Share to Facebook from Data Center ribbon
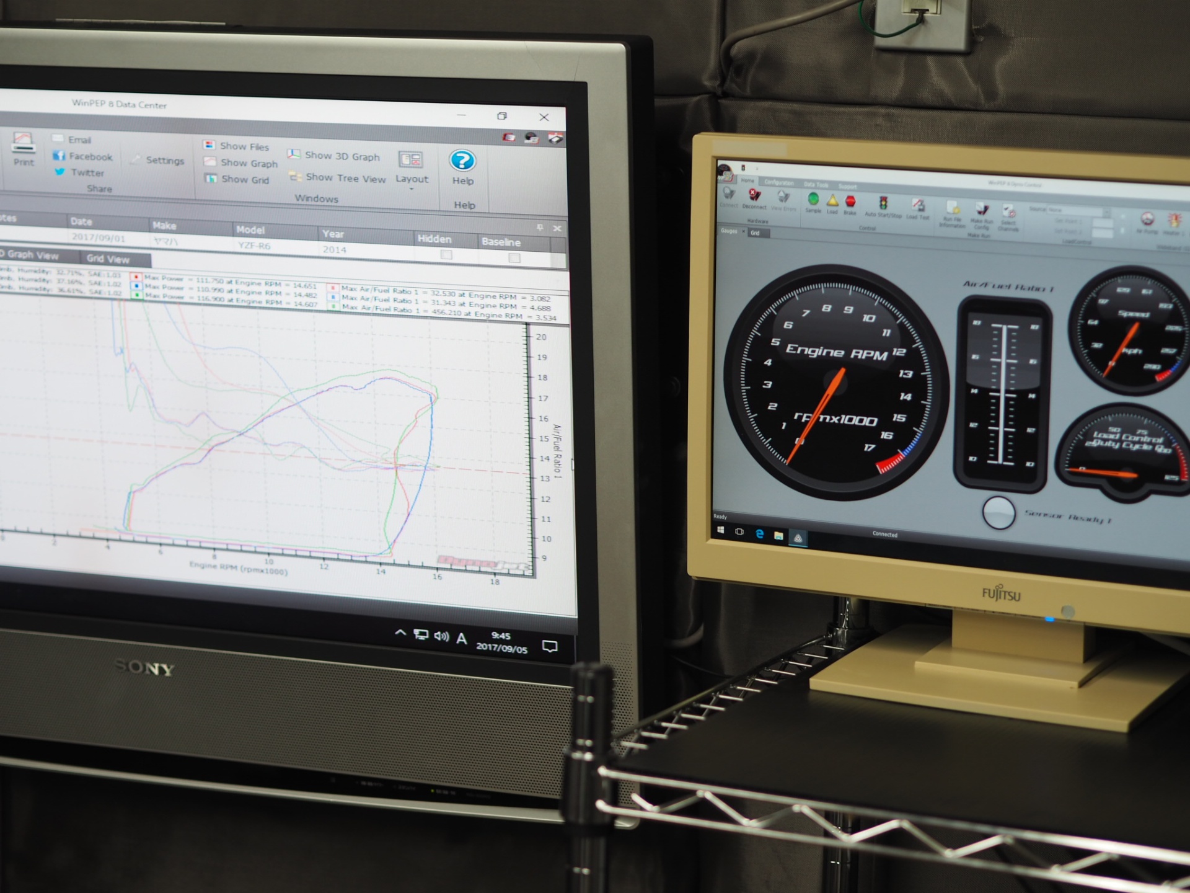The image size is (1190, 893). pos(83,156)
